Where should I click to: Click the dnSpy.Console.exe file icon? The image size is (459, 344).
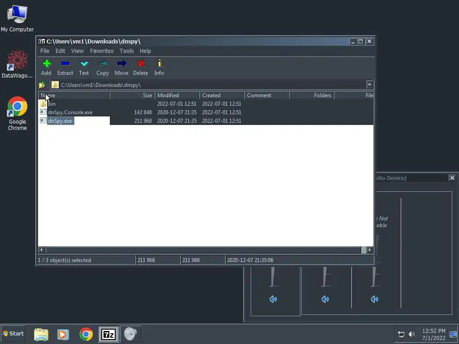43,112
